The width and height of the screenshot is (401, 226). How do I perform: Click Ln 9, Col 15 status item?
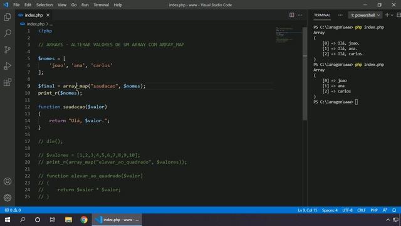[307, 210]
